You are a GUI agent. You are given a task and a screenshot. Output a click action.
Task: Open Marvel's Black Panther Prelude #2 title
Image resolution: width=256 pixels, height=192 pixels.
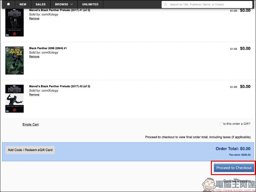[x=60, y=86]
